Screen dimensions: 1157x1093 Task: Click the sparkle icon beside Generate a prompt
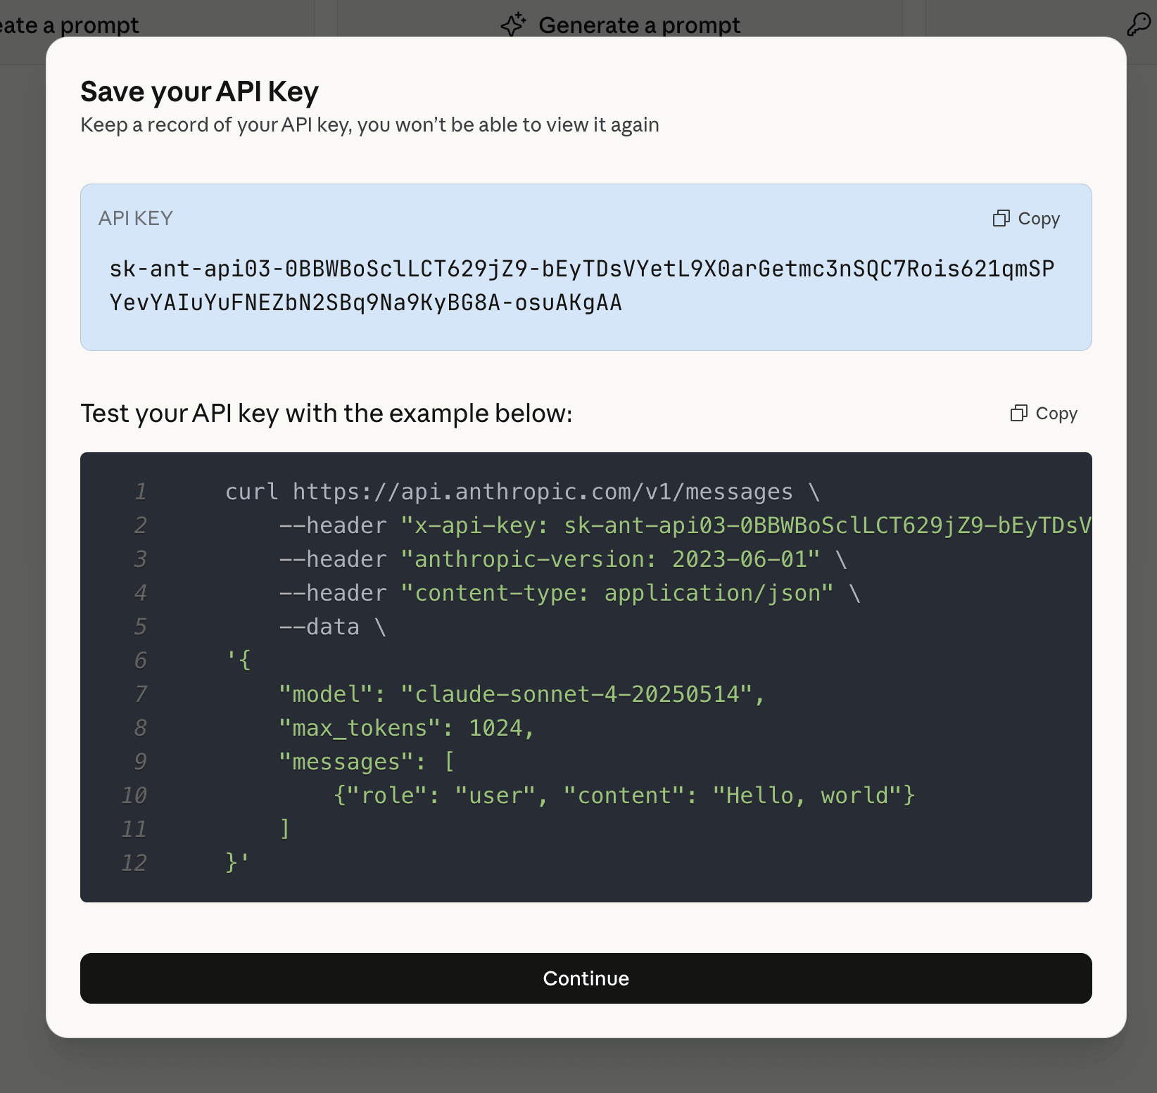point(513,23)
